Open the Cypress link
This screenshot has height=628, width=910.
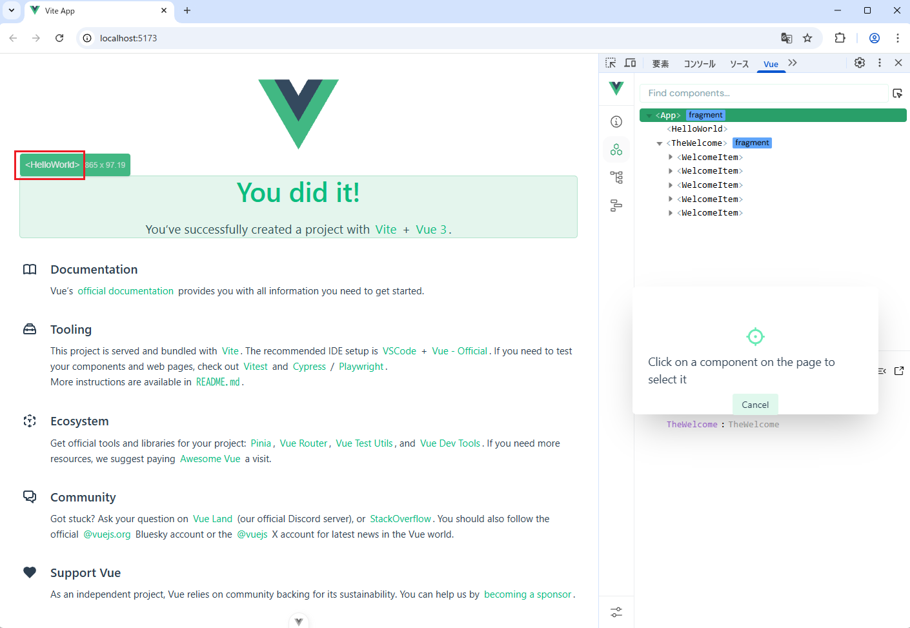[309, 367]
